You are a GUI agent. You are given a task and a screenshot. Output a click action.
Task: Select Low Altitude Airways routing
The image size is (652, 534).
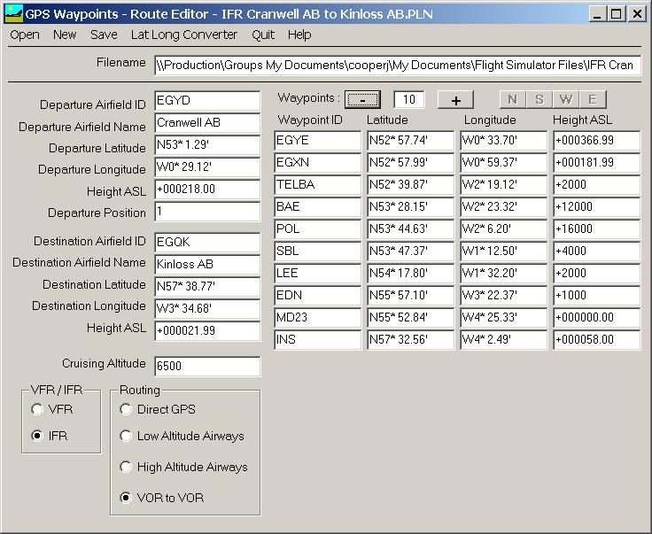click(x=126, y=436)
